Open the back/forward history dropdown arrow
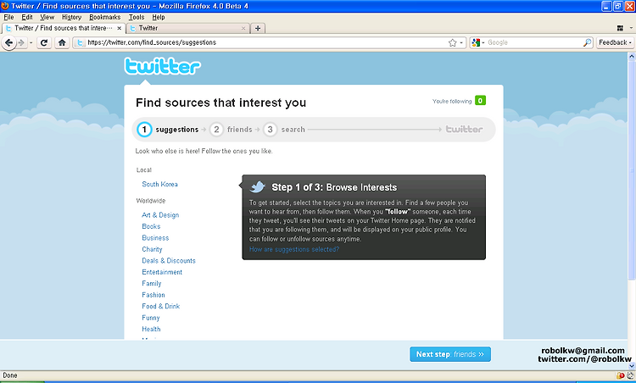Viewport: 636px width, 383px height. coord(31,42)
